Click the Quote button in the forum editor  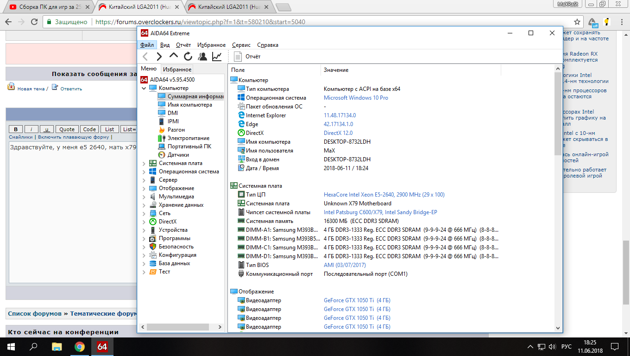click(67, 129)
